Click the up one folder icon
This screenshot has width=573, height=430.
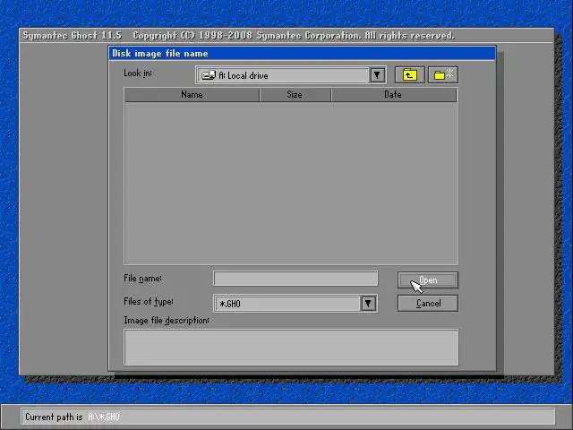(x=410, y=75)
